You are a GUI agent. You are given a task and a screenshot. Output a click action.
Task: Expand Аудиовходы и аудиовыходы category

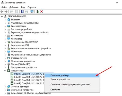[5, 23]
